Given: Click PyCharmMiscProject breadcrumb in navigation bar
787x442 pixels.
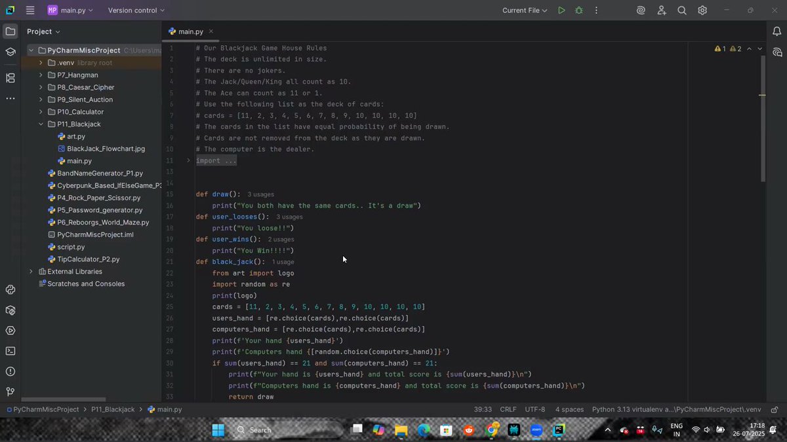Looking at the screenshot, I should (42, 409).
